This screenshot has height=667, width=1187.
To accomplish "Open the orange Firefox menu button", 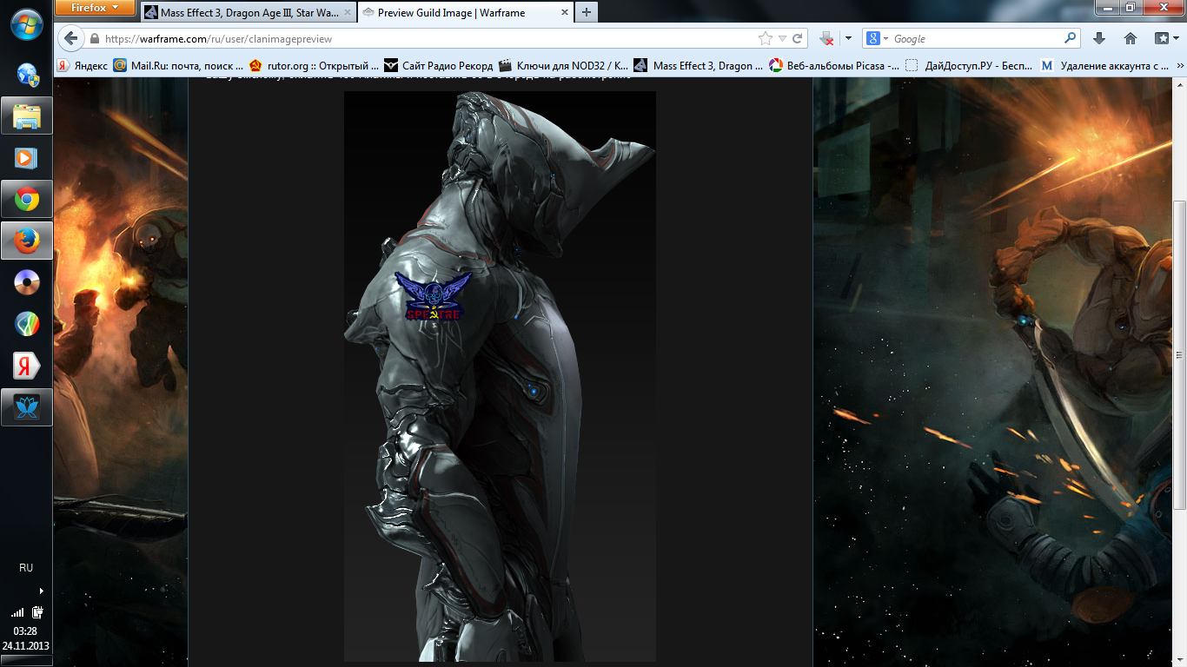I will pyautogui.click(x=95, y=8).
